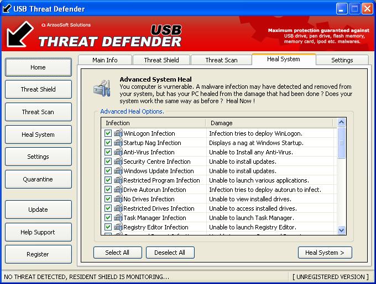Switch to the Settings tab

click(x=342, y=60)
